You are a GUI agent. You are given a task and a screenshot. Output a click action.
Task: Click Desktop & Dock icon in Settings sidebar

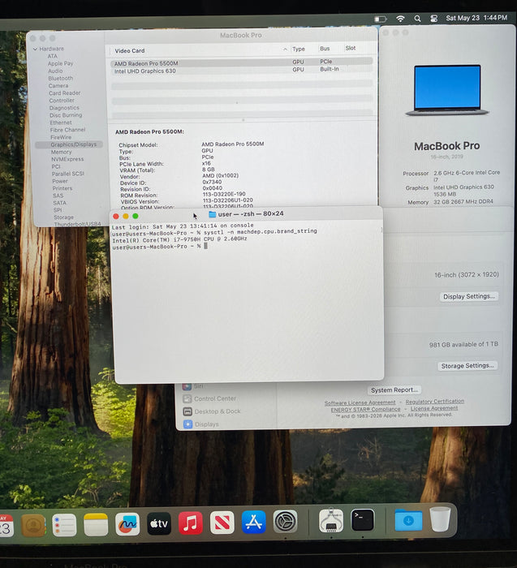187,411
